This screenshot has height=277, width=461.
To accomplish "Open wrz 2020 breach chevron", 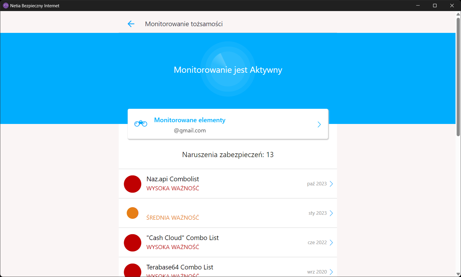I will (331, 272).
